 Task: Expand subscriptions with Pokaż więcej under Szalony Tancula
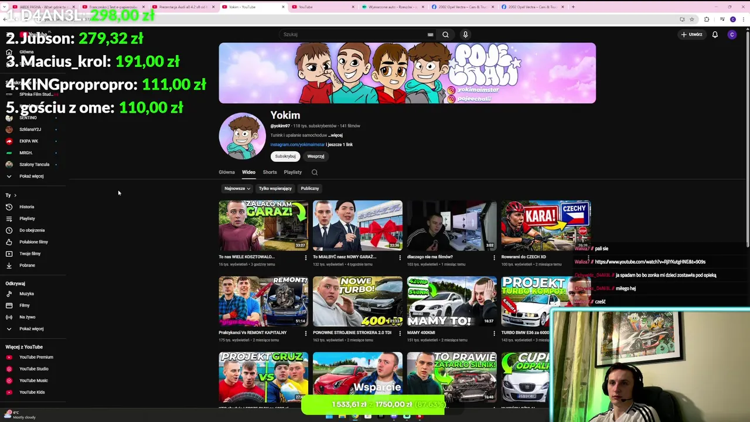click(x=31, y=176)
